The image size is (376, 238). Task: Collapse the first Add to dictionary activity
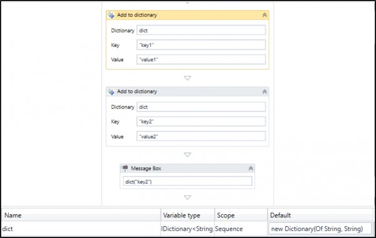[x=264, y=15]
